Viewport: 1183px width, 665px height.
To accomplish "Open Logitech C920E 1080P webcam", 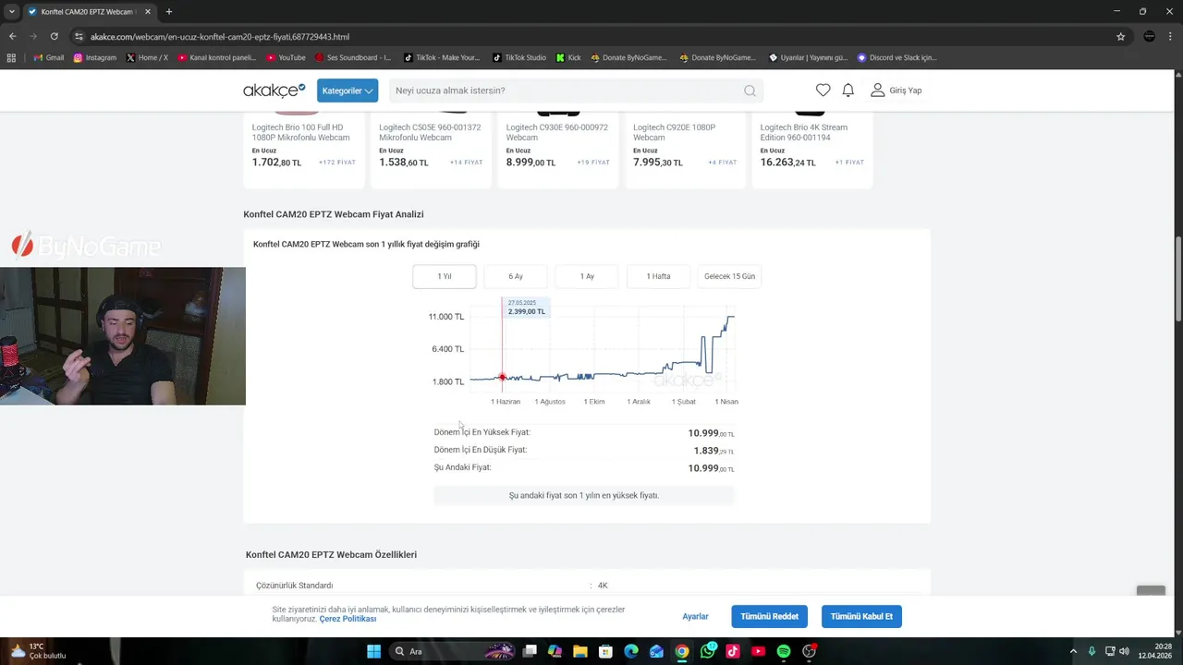I will 674,132.
